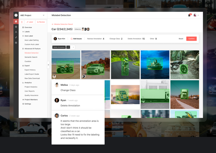
Task: Click the dashboard grid icon in sidebar
Action: (x=16, y=21)
